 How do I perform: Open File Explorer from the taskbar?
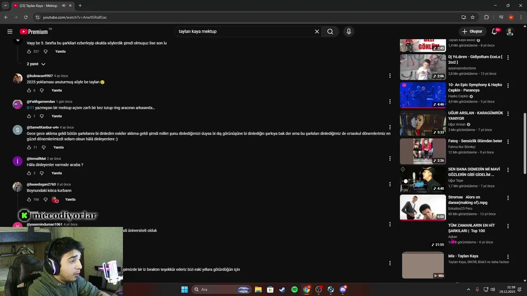pos(258,289)
